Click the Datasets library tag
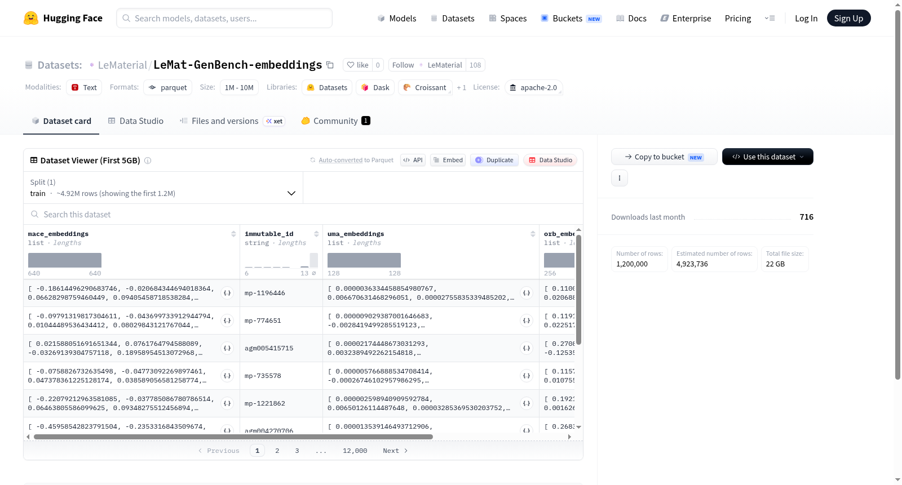Viewport: 902px width, 485px height. (x=327, y=87)
